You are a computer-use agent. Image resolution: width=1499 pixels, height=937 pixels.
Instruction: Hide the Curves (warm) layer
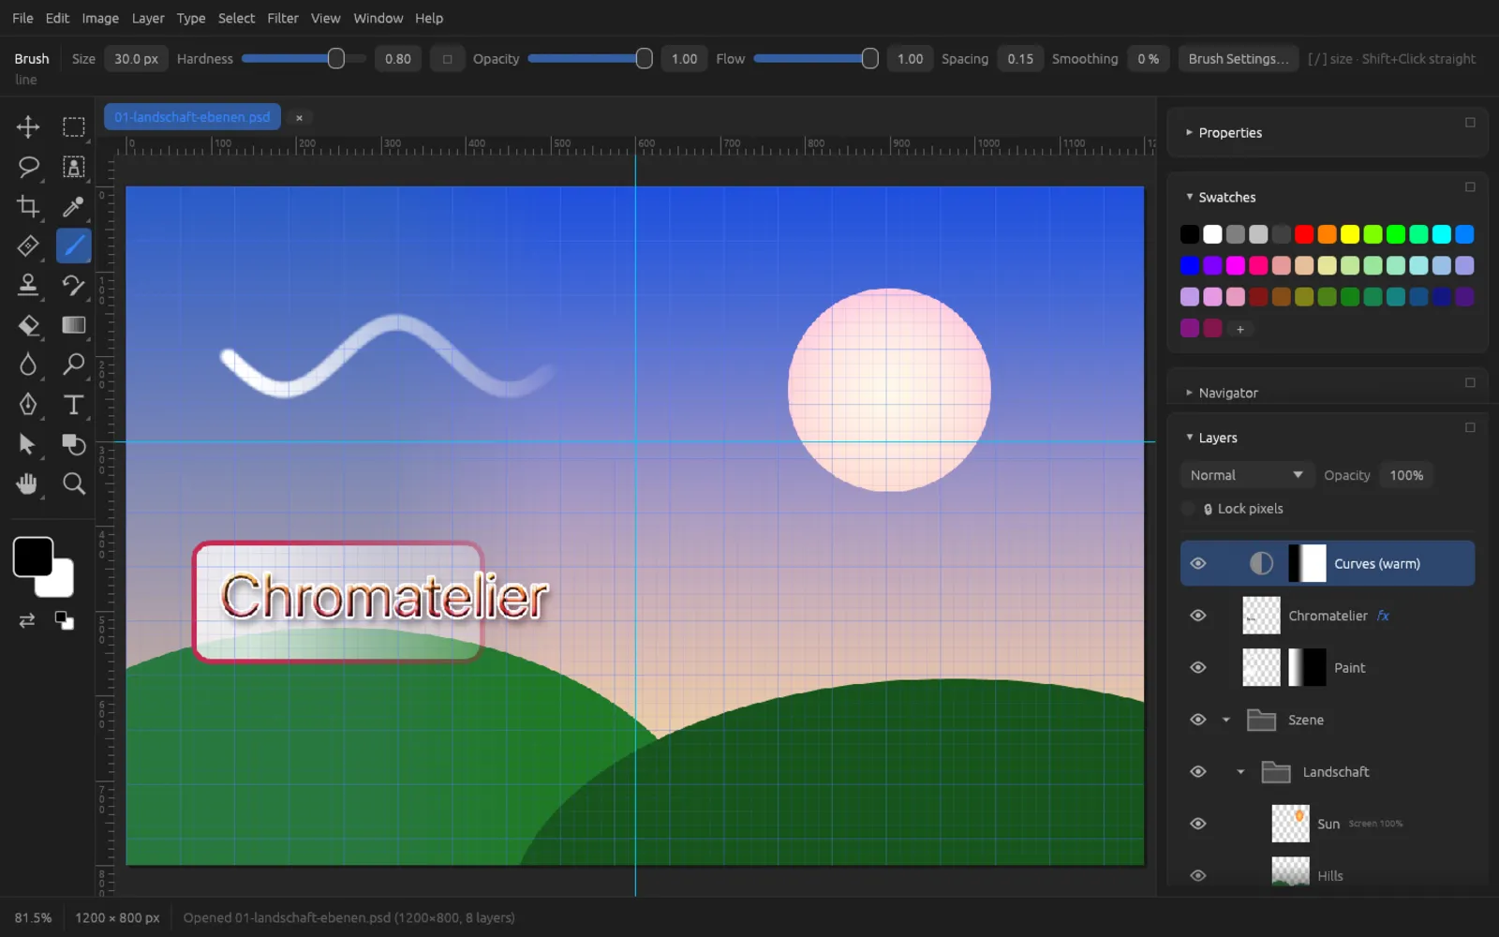[x=1198, y=563]
